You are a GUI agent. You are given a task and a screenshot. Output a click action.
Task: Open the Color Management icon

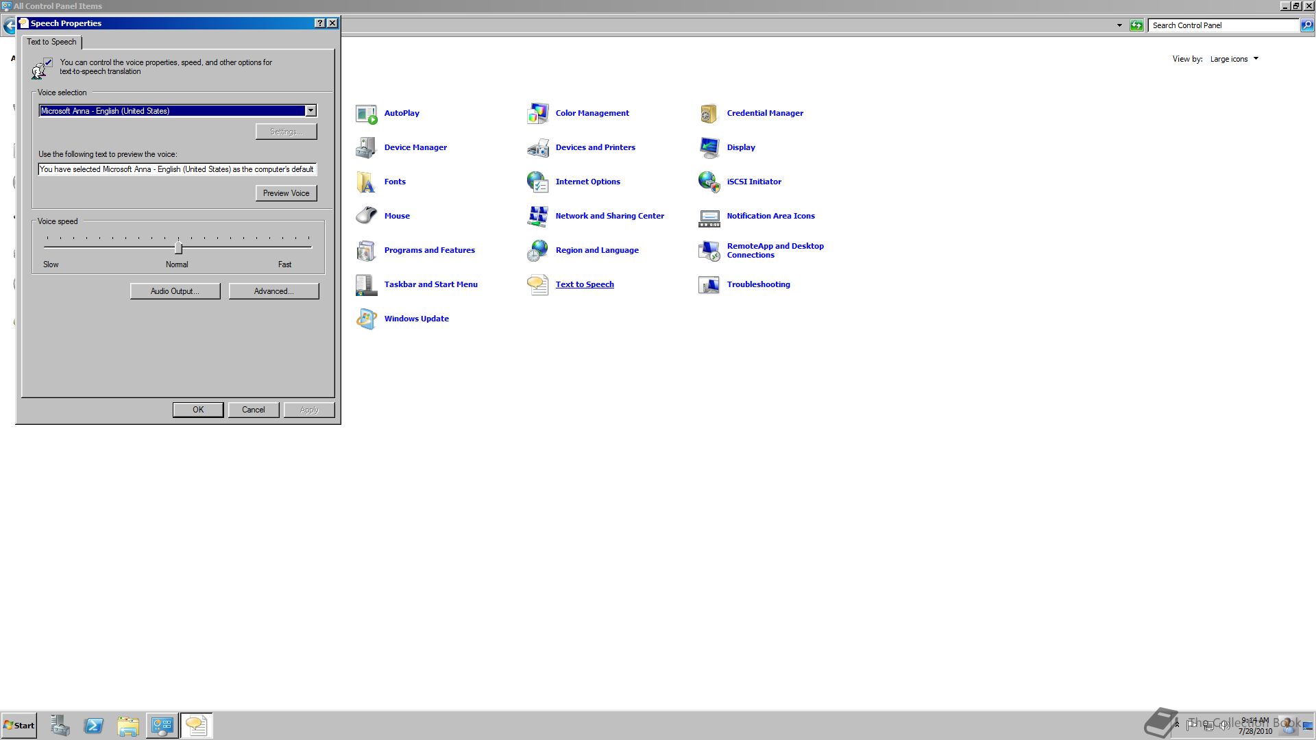(x=538, y=114)
